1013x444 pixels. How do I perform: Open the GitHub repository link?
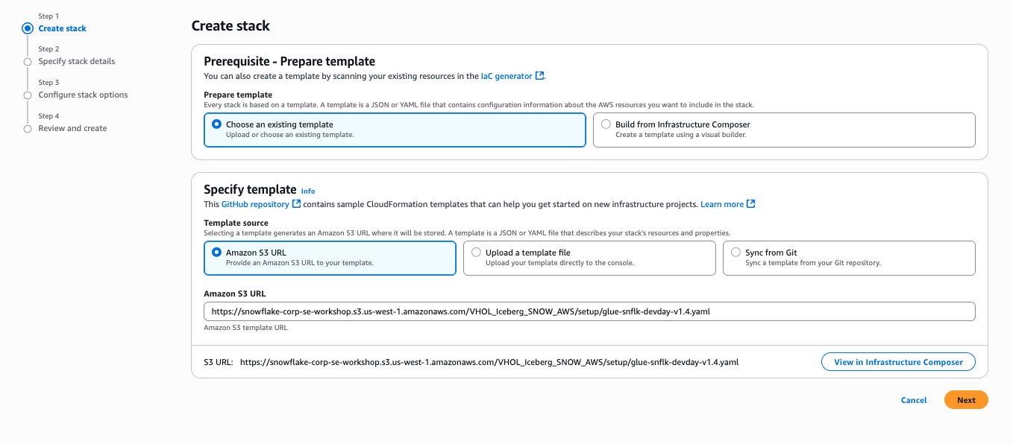[x=255, y=204]
